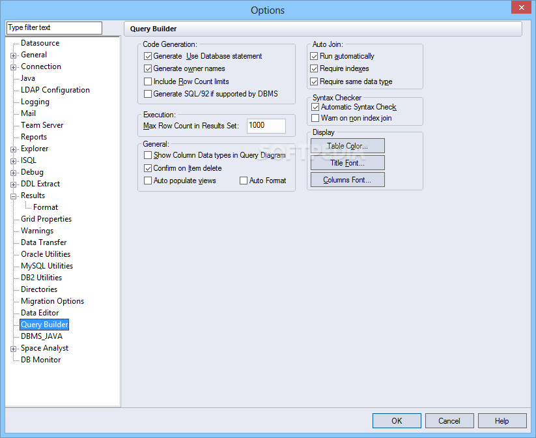Toggle Automatic Syntax Check checkbox
The width and height of the screenshot is (536, 438).
(x=315, y=107)
